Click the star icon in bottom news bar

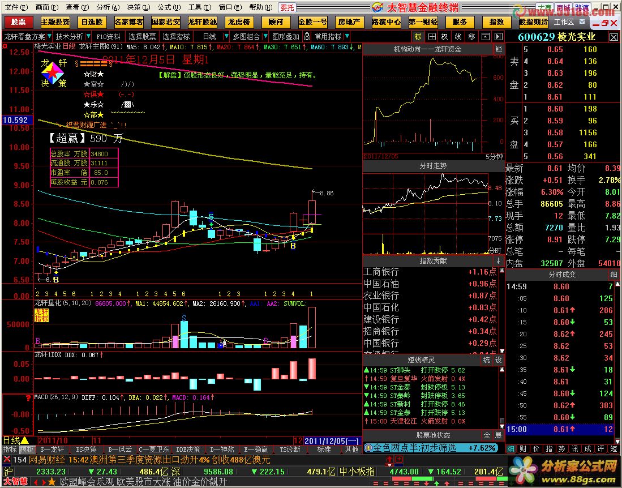click(x=52, y=482)
